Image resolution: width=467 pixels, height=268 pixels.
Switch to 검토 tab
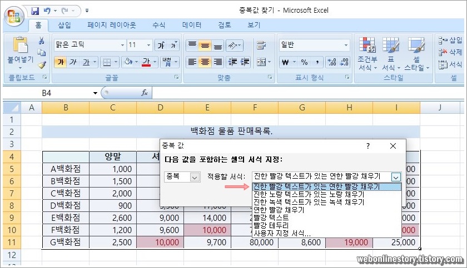(224, 26)
